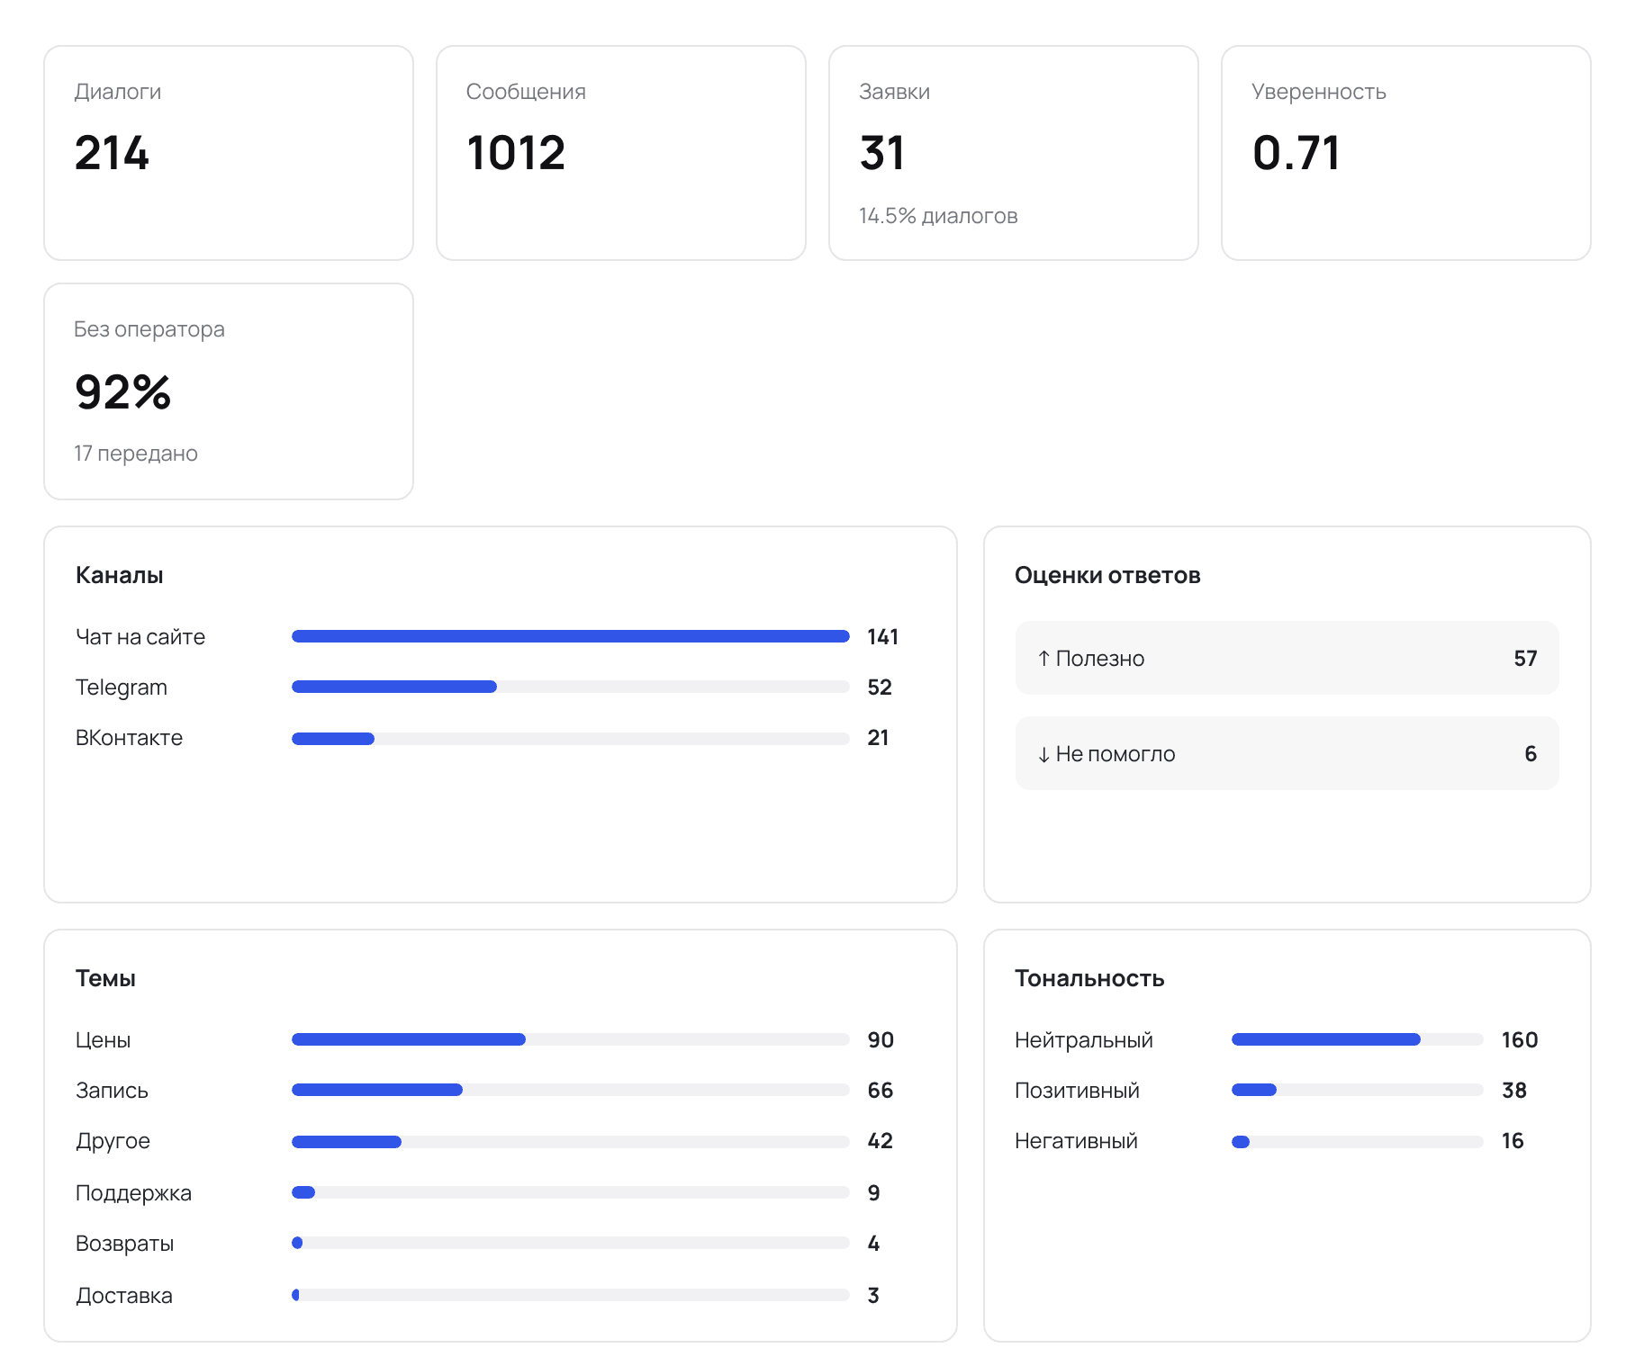The width and height of the screenshot is (1635, 1366).
Task: Click the Поддержка count 9
Action: [x=874, y=1193]
